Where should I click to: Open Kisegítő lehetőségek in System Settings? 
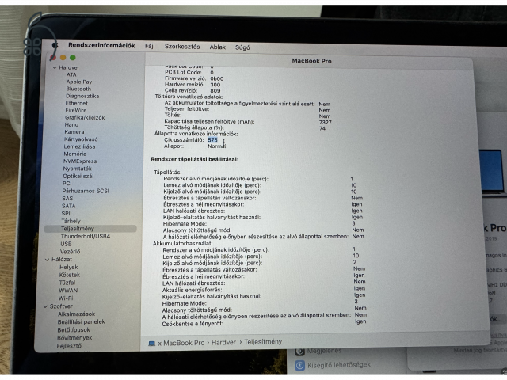339,365
